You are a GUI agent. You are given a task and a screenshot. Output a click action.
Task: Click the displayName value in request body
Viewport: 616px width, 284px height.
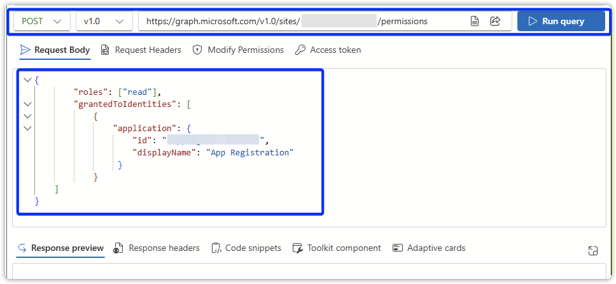(250, 153)
